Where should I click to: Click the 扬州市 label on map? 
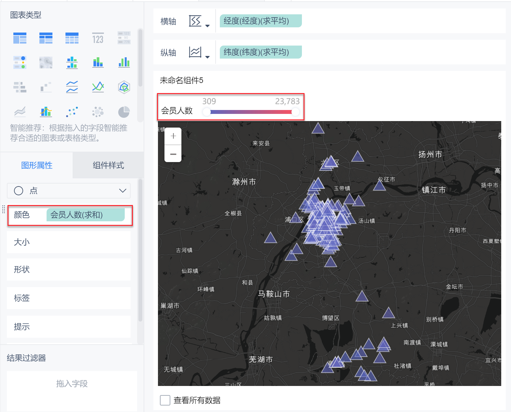[x=430, y=154]
